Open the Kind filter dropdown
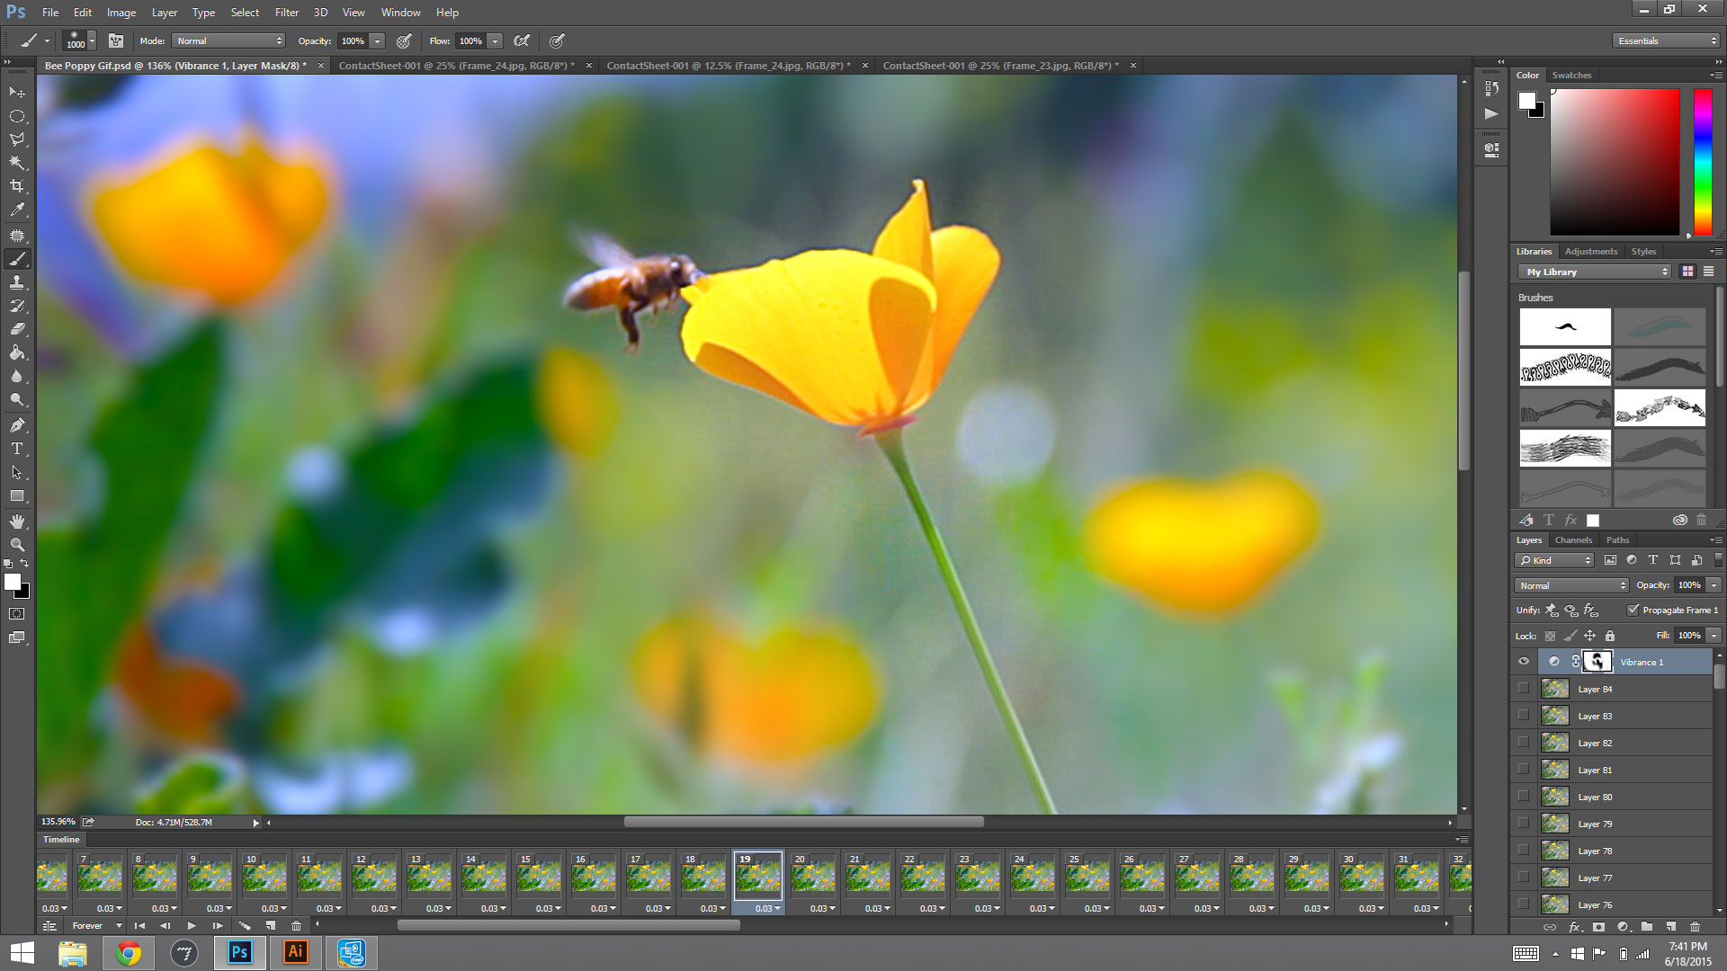Viewport: 1727px width, 971px height. click(1554, 560)
